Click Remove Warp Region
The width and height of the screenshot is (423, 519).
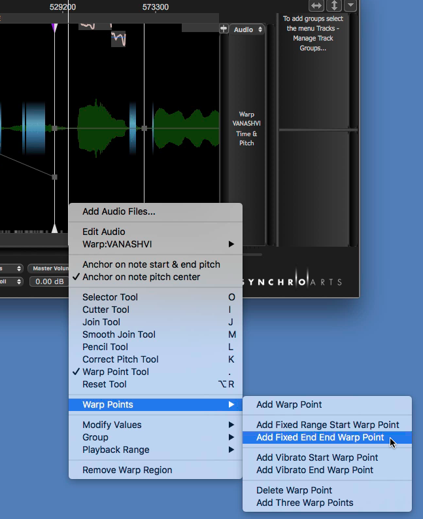point(127,470)
